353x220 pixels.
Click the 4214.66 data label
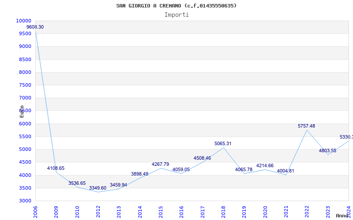click(x=265, y=165)
